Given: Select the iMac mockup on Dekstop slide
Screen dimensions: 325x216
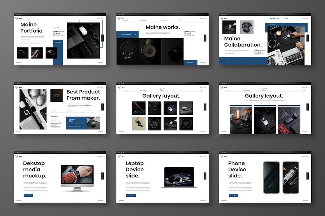Looking at the screenshot, I should tap(77, 177).
